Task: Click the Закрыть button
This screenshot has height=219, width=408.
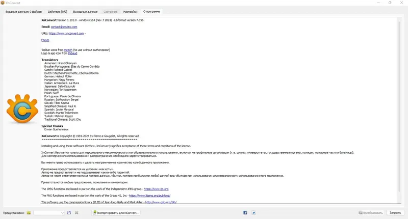Action: (395, 213)
